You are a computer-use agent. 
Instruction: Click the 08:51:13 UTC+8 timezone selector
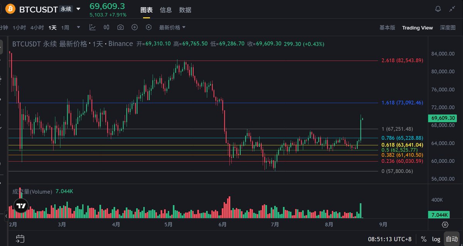tap(389, 239)
